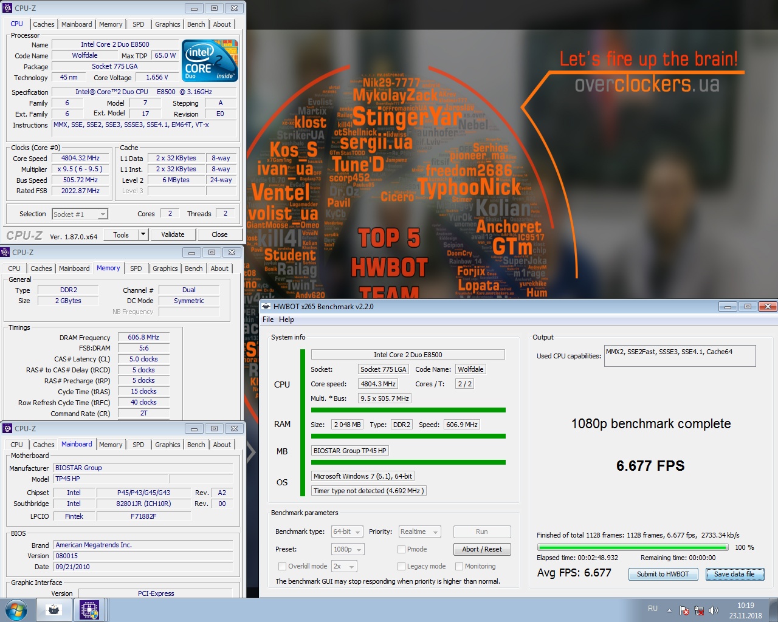The image size is (778, 622).
Task: Open the Help menu in HWBOT
Action: coord(286,320)
